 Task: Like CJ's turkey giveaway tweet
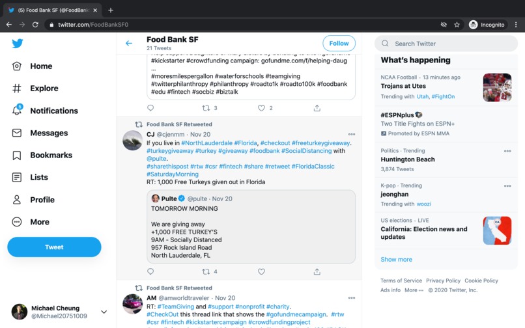pyautogui.click(x=261, y=271)
